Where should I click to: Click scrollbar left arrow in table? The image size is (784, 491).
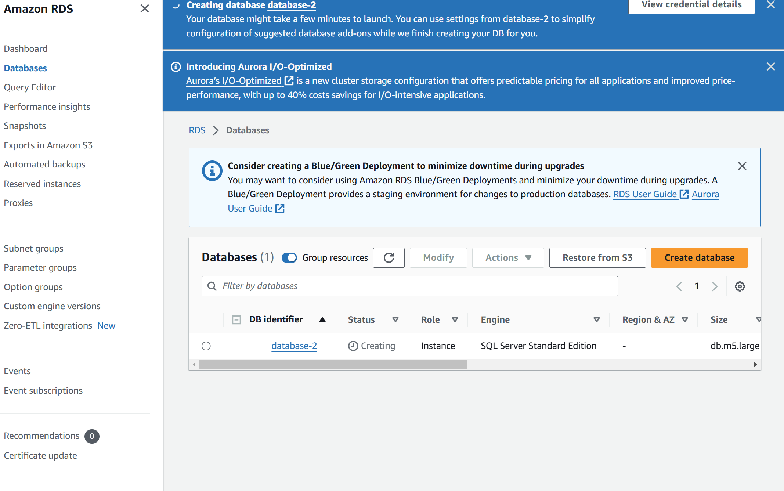194,365
